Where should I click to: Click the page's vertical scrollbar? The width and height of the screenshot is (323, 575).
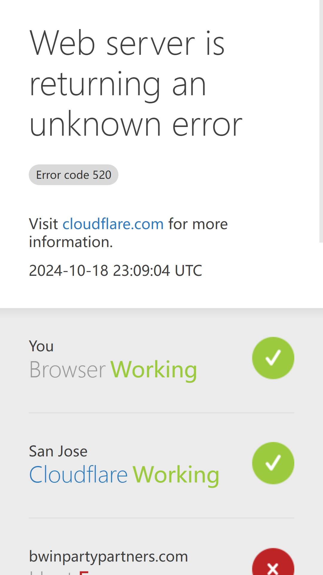[321, 121]
